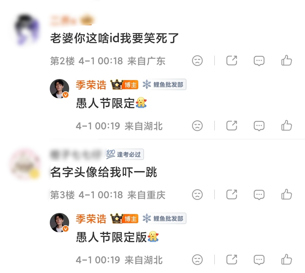305x273 pixels.
Task: Like the 第2楼 comment from 广东
Action: [286, 61]
